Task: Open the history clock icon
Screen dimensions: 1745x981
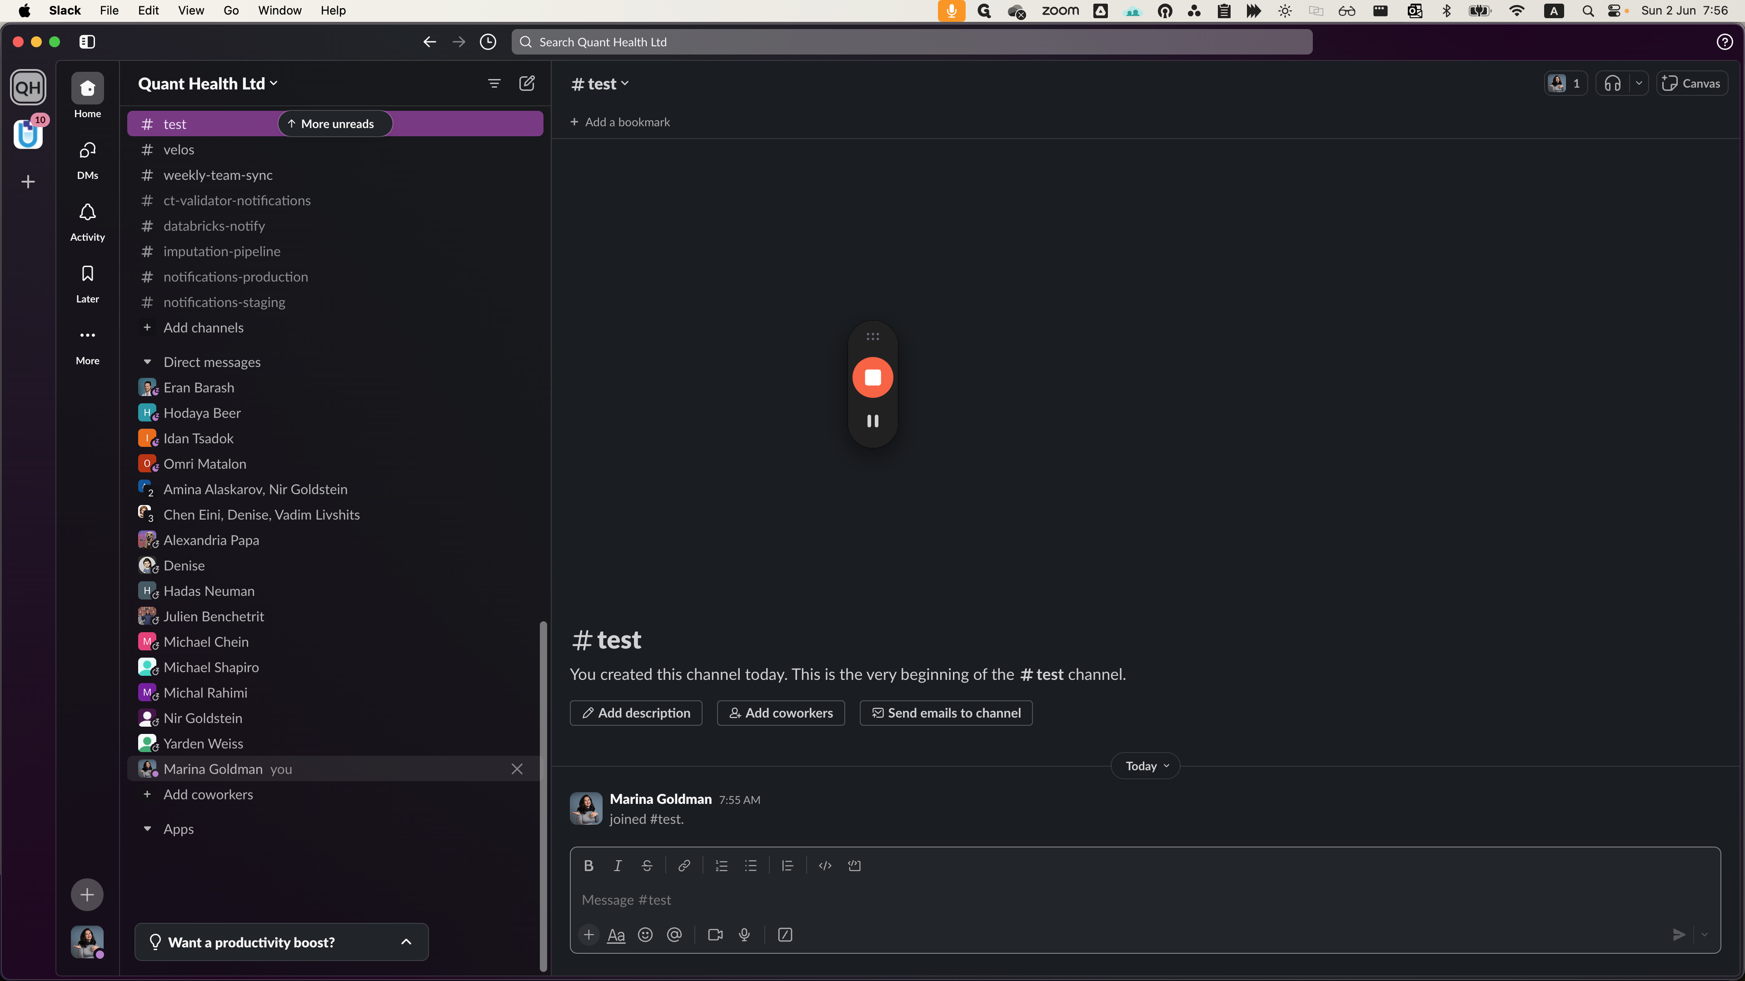Action: tap(488, 42)
